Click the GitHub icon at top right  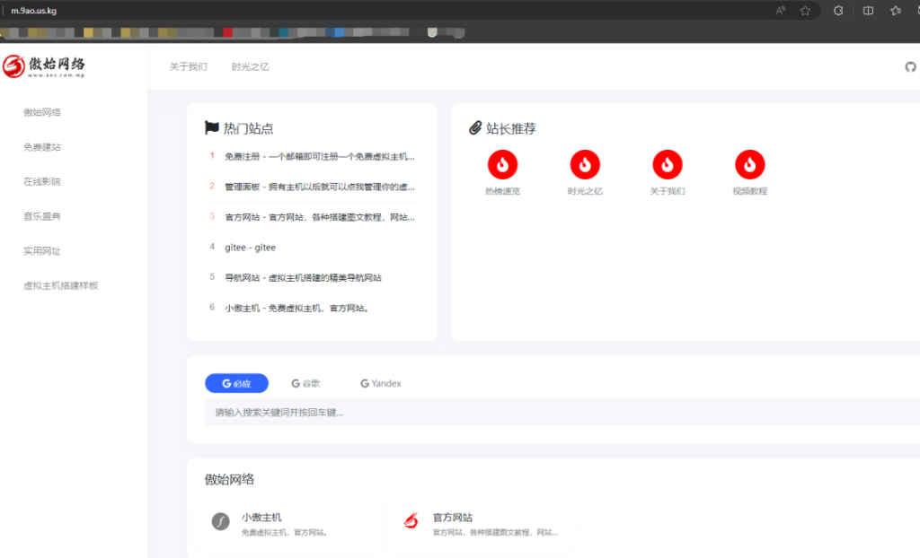coord(910,66)
